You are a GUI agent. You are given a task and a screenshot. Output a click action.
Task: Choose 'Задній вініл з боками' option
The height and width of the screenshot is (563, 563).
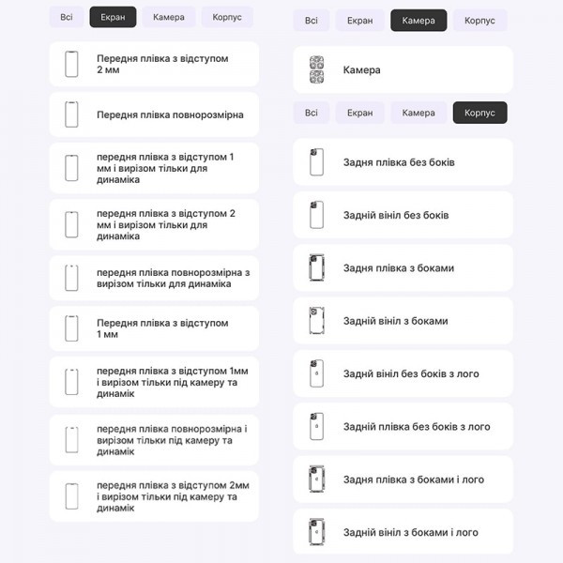pyautogui.click(x=403, y=321)
